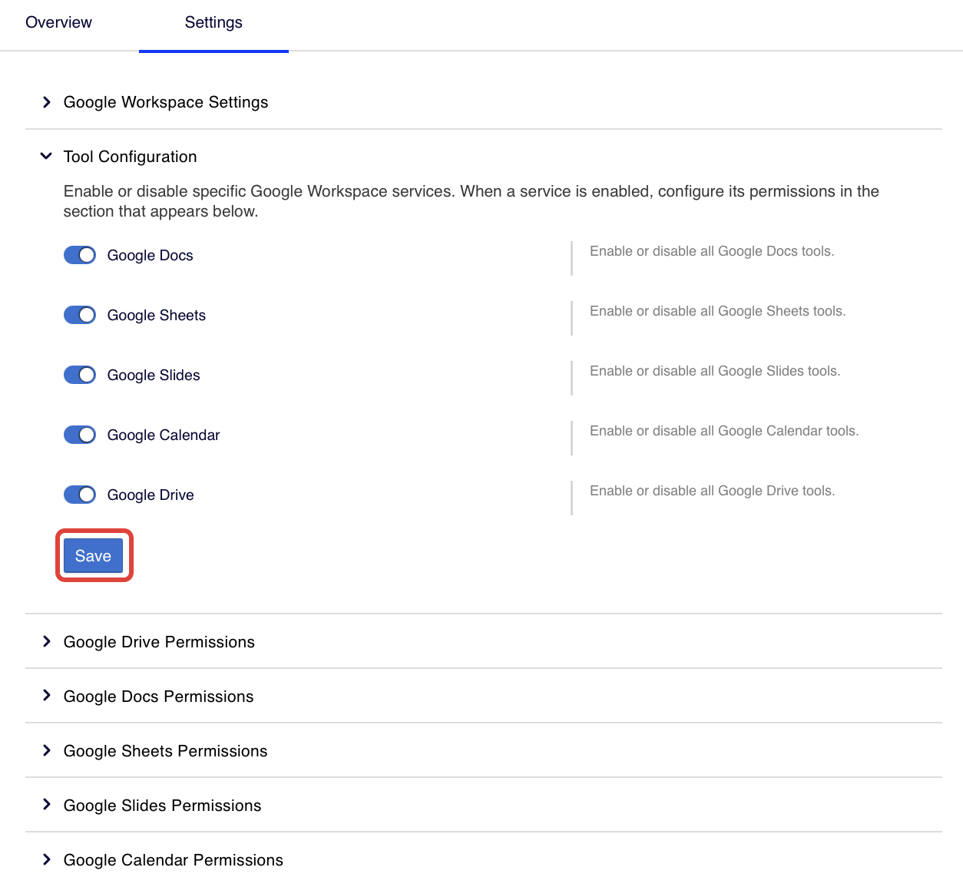Toggle the Google Calendar switch
The width and height of the screenshot is (963, 877).
coord(80,435)
